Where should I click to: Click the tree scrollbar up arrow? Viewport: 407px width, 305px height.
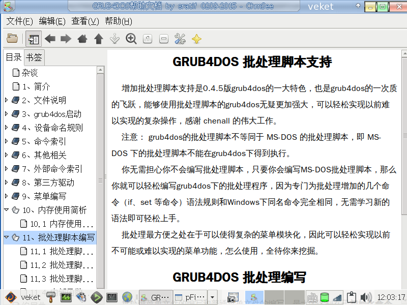pyautogui.click(x=100, y=70)
